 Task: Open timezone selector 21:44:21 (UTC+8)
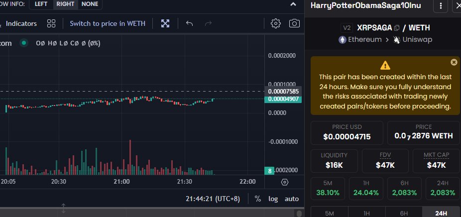pyautogui.click(x=213, y=199)
